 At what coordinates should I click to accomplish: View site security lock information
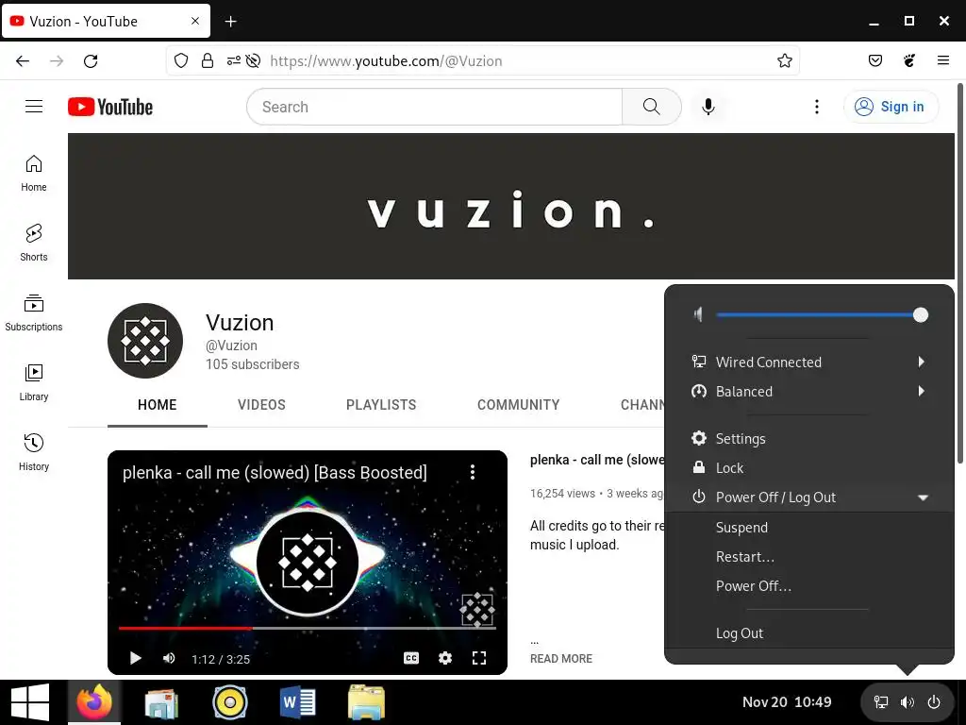(x=208, y=60)
